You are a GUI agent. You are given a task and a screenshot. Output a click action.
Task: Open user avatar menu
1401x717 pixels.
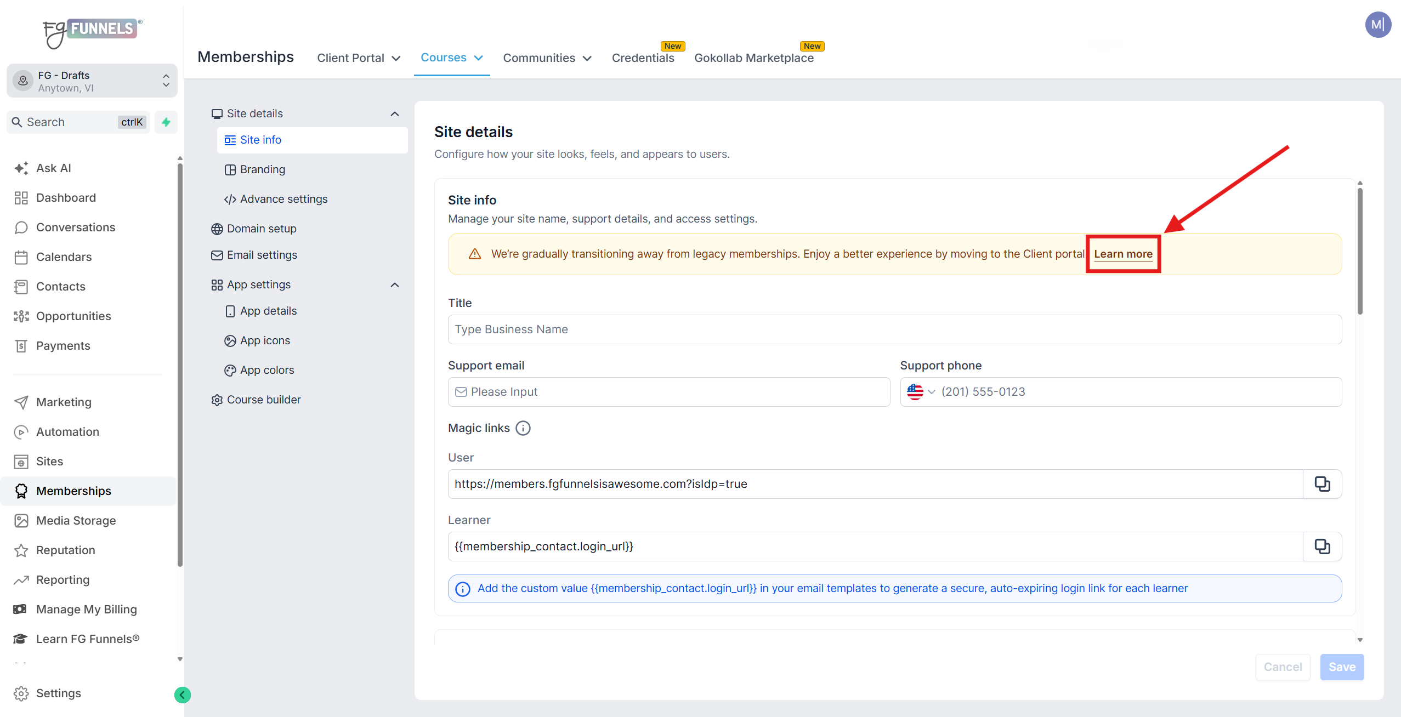tap(1378, 25)
